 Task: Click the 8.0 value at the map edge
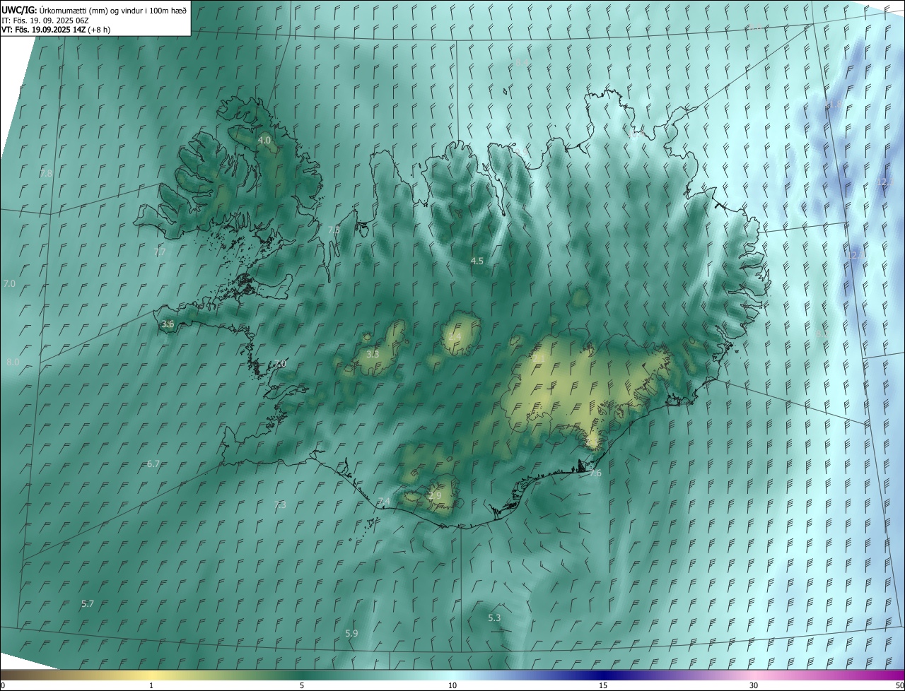[13, 362]
